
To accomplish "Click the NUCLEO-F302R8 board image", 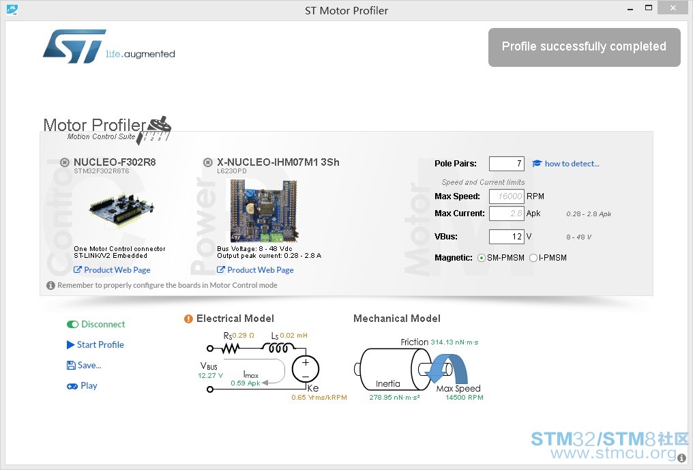I will pyautogui.click(x=121, y=211).
